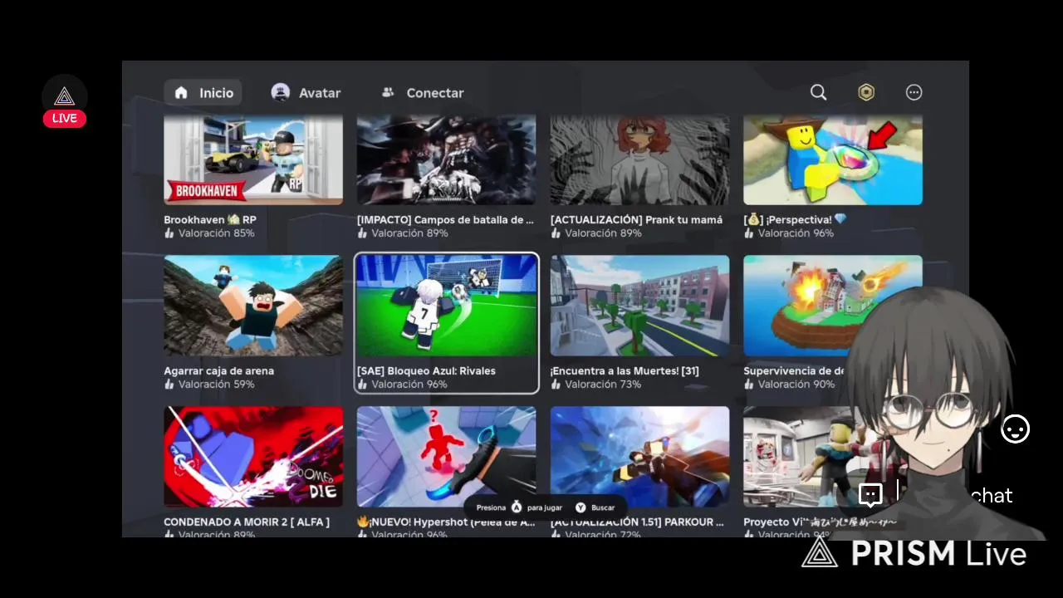1063x598 pixels.
Task: Click the search magnifier icon
Action: point(819,92)
